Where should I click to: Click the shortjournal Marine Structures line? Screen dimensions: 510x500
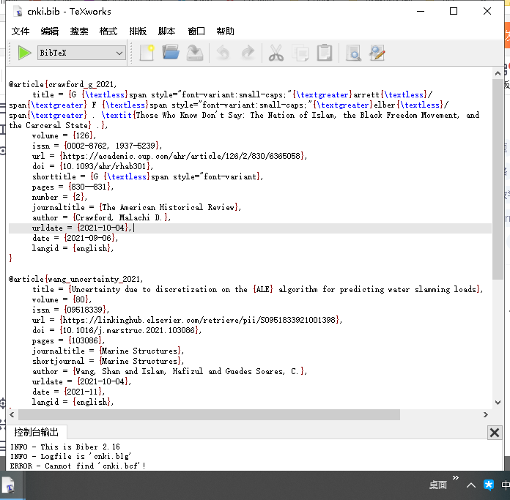[108, 361]
